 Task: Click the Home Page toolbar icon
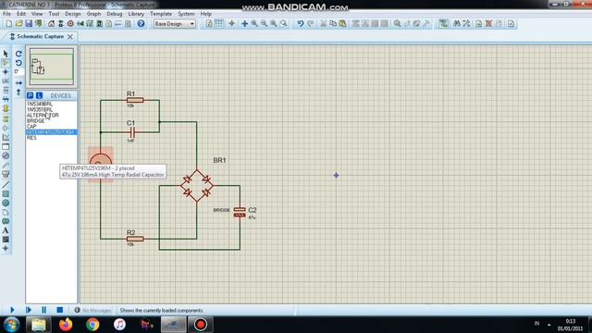tap(51, 23)
